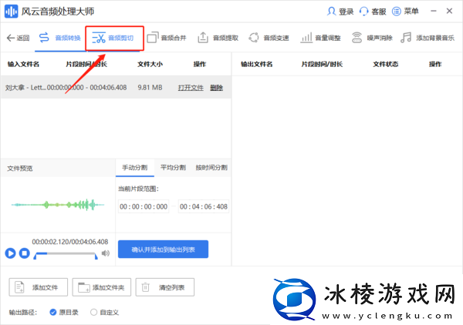Select the 原目录 output option
Image resolution: width=463 pixels, height=325 pixels.
pyautogui.click(x=64, y=313)
